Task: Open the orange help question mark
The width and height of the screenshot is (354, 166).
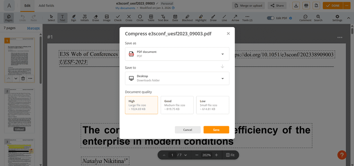Action: [x=342, y=155]
